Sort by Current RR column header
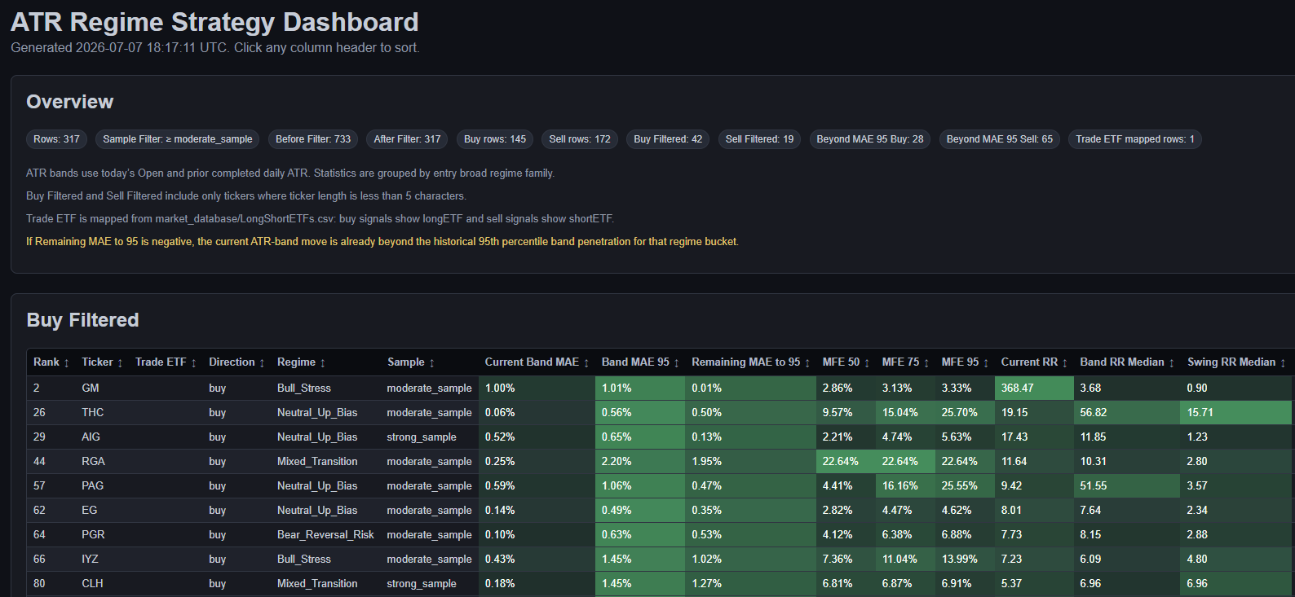Image resolution: width=1295 pixels, height=597 pixels. [1034, 362]
